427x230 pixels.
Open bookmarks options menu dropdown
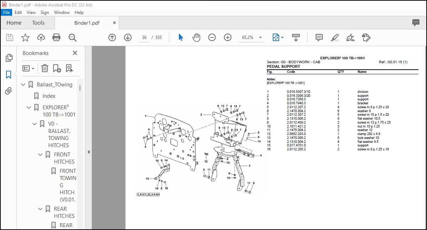pyautogui.click(x=28, y=69)
